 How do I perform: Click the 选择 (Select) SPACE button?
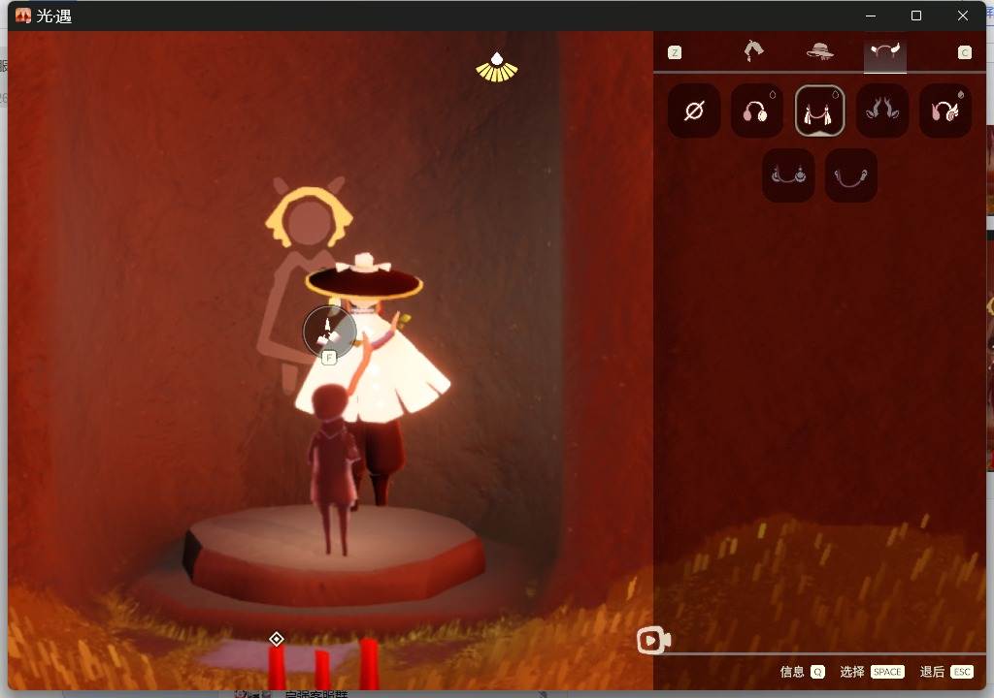[x=872, y=672]
